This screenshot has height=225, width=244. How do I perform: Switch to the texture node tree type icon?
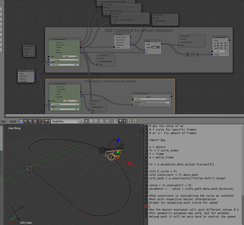tap(35, 121)
